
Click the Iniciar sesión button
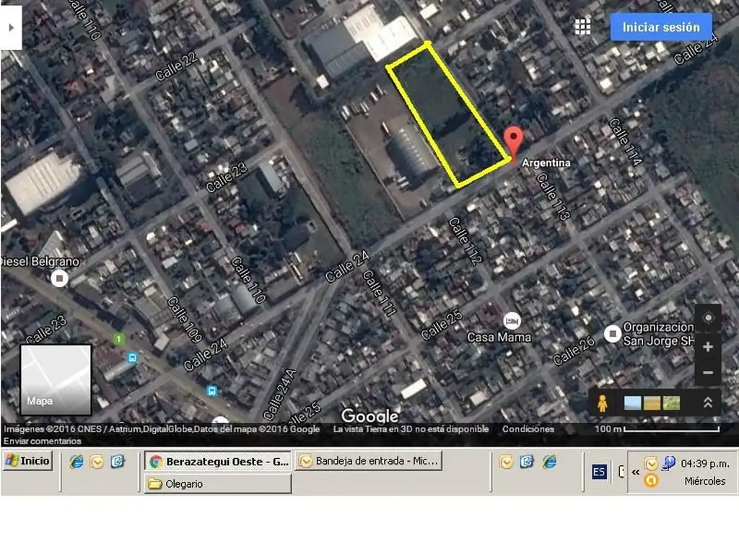click(661, 27)
